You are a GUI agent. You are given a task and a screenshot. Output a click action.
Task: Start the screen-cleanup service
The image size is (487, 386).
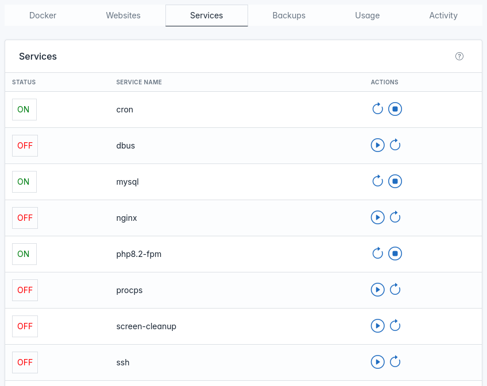tap(377, 326)
